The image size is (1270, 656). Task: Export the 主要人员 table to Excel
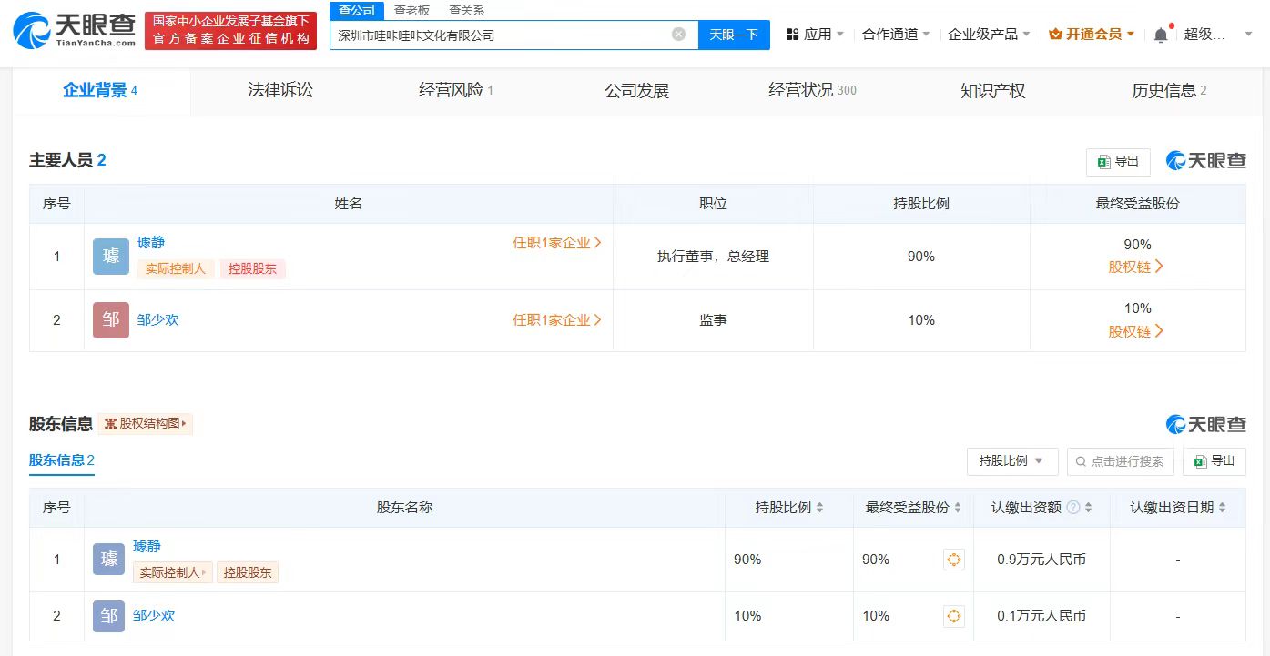(1118, 162)
